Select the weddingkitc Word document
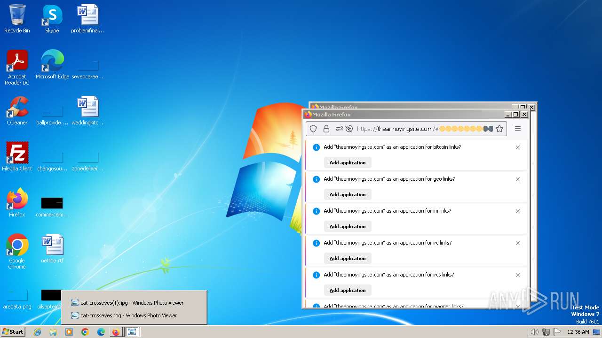 coord(87,111)
